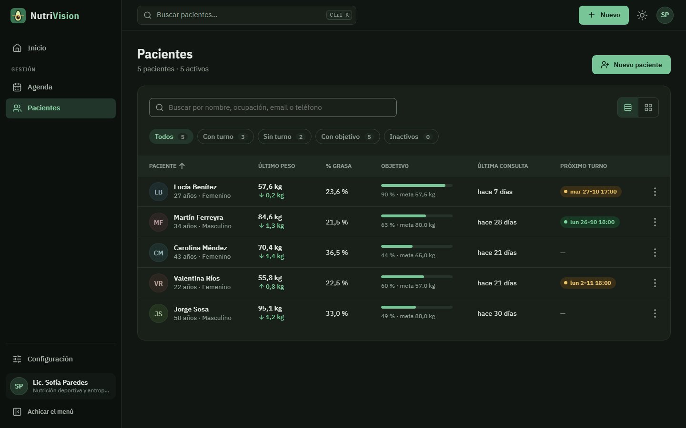
Task: Open Jorge Sosa patient name
Action: [191, 309]
